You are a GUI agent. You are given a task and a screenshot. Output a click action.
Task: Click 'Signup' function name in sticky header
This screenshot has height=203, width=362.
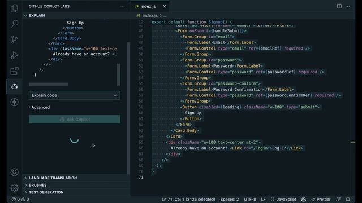coord(216,22)
